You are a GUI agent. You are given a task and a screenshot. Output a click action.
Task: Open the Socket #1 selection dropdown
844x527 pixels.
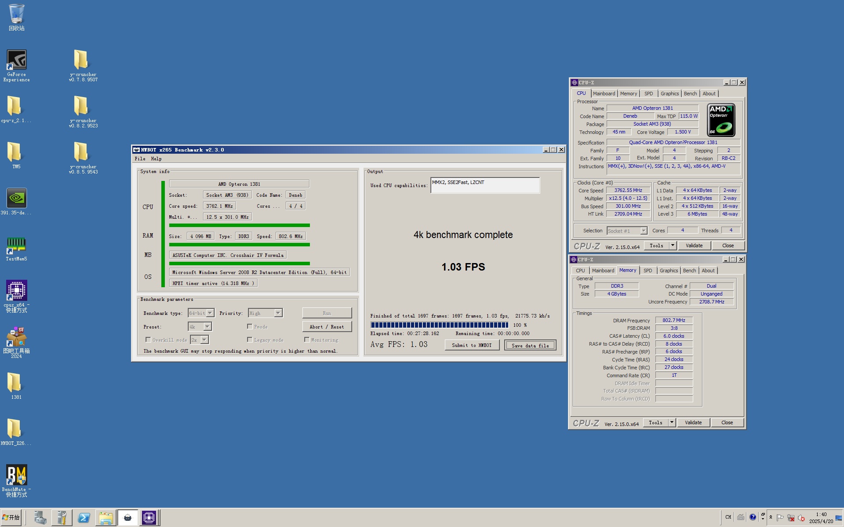644,231
